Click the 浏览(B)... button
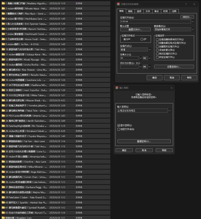201x219 pixels. click(187, 17)
